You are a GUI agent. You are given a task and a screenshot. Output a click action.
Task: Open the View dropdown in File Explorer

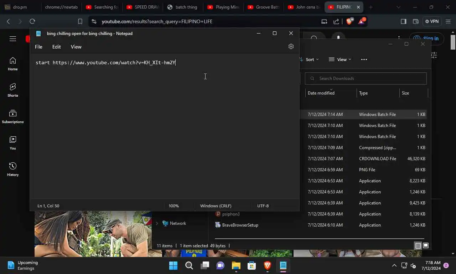click(x=340, y=60)
